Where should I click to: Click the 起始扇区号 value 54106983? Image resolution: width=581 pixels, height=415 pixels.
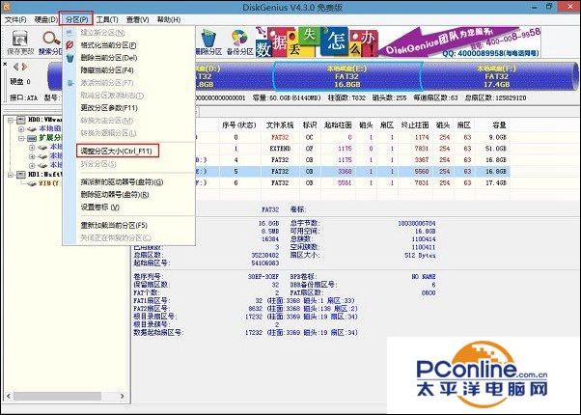tap(265, 263)
